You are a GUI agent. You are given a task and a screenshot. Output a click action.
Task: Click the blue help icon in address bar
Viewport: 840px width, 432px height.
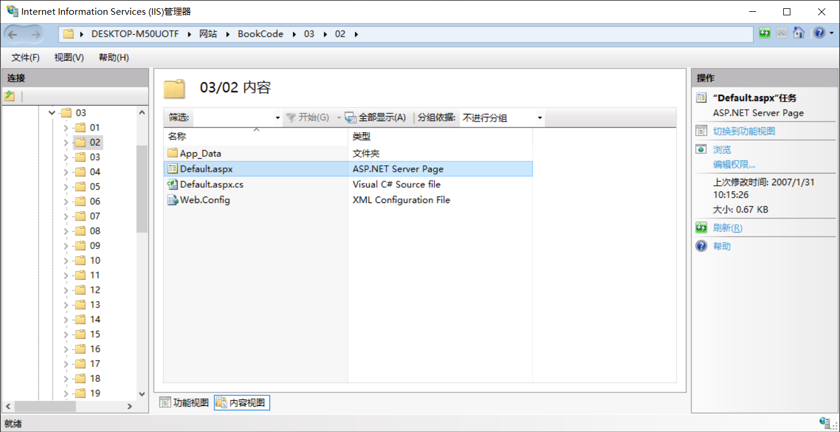pos(819,33)
